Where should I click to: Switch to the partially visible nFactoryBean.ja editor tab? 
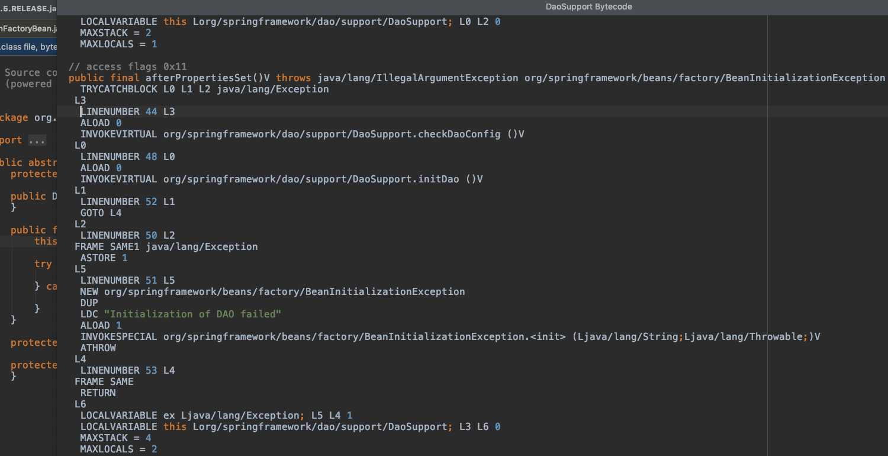tap(28, 28)
